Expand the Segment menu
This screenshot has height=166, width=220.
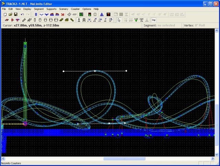click(x=38, y=9)
